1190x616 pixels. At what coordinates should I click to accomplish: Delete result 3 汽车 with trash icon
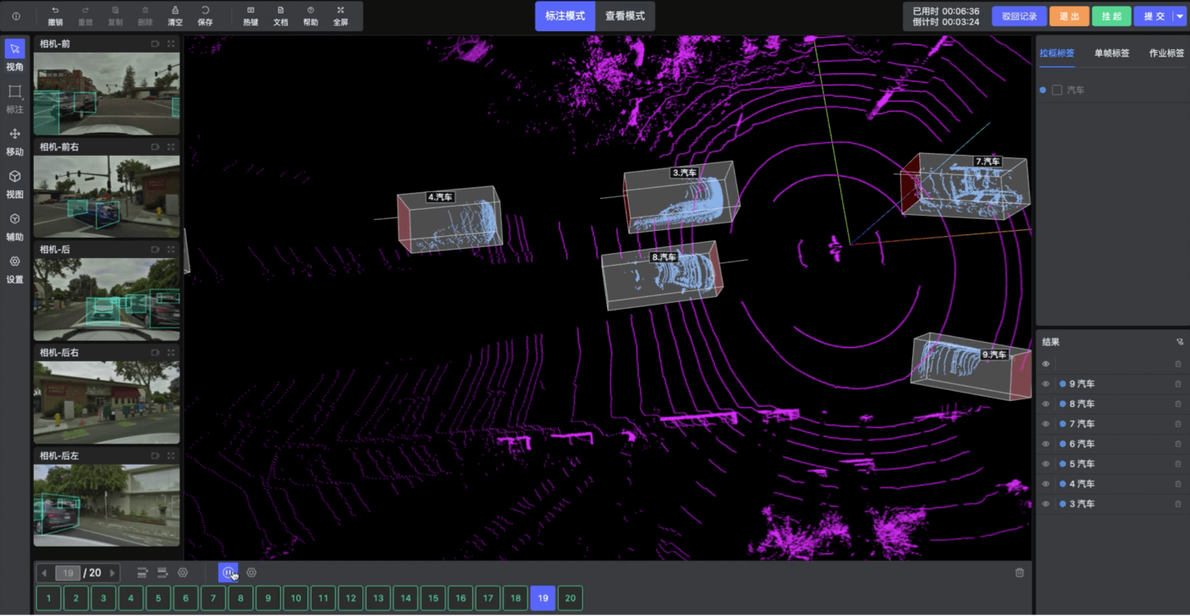(x=1178, y=504)
